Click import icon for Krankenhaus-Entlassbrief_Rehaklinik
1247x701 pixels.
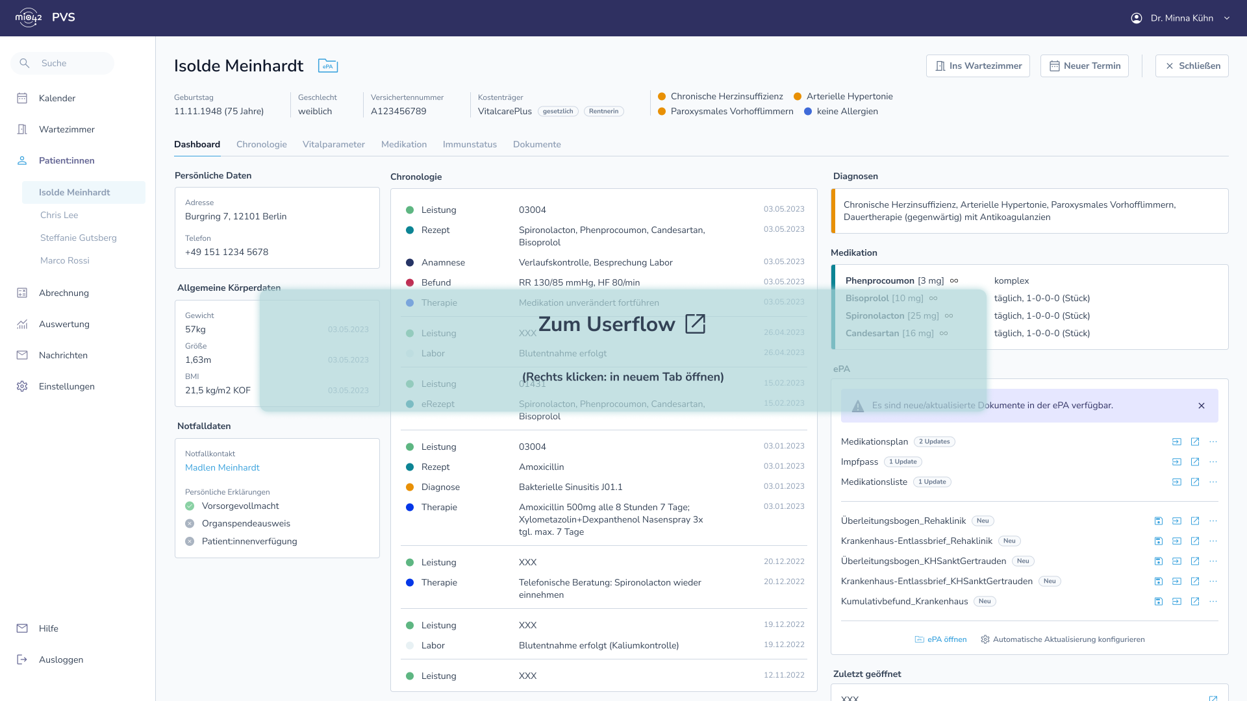1176,541
